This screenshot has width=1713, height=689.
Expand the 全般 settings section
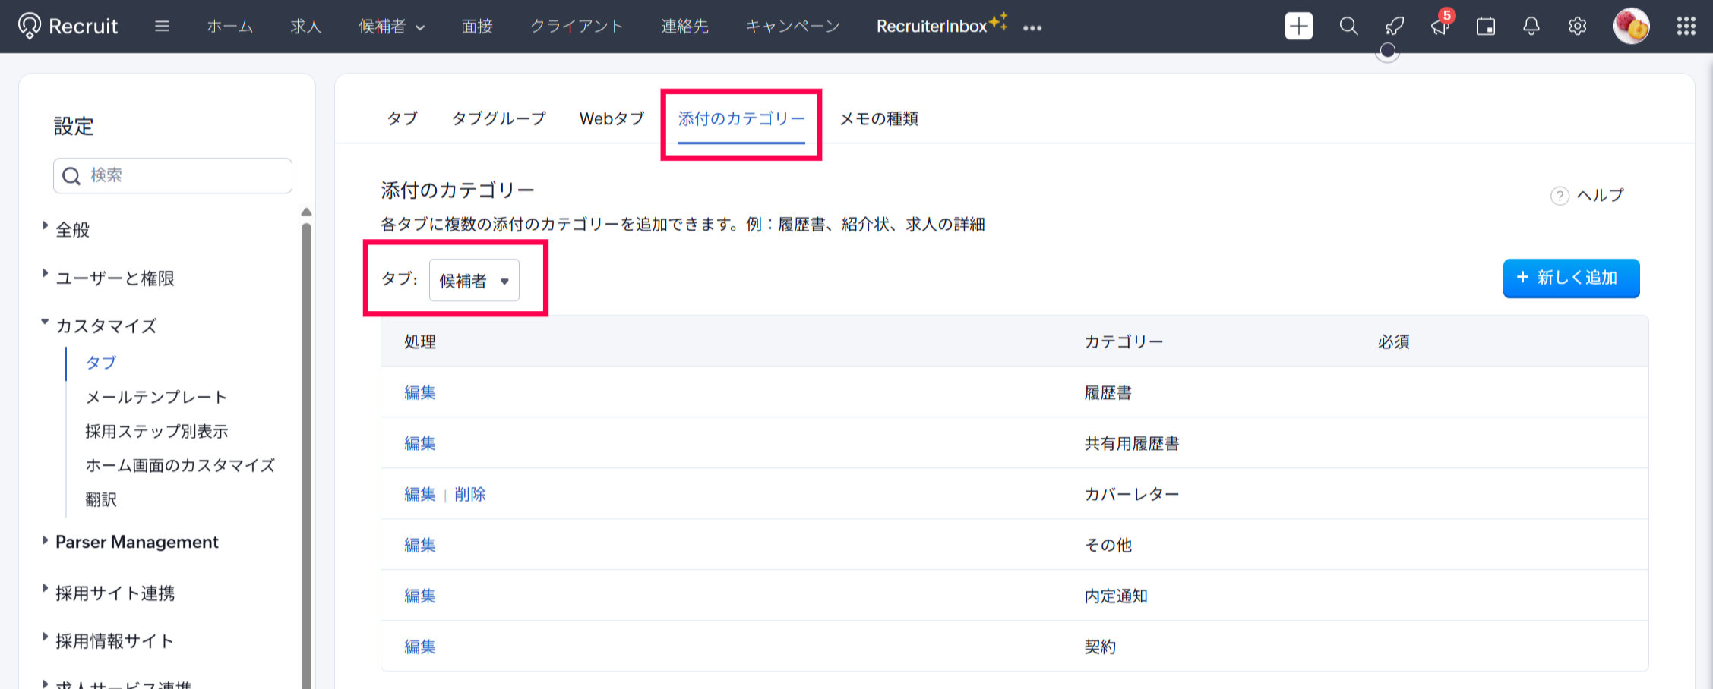pyautogui.click(x=72, y=229)
